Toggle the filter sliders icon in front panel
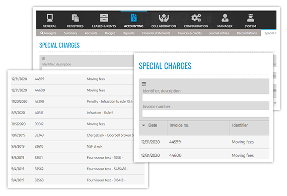287x196 pixels. coord(144,84)
